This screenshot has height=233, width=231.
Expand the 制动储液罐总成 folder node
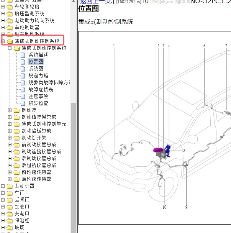tap(10, 117)
